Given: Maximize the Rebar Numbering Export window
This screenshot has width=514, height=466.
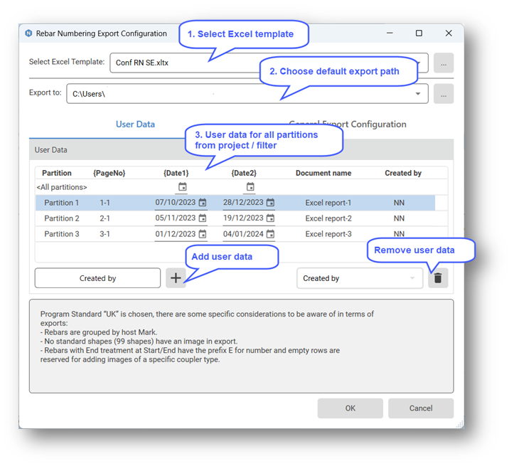Looking at the screenshot, I should pyautogui.click(x=419, y=33).
